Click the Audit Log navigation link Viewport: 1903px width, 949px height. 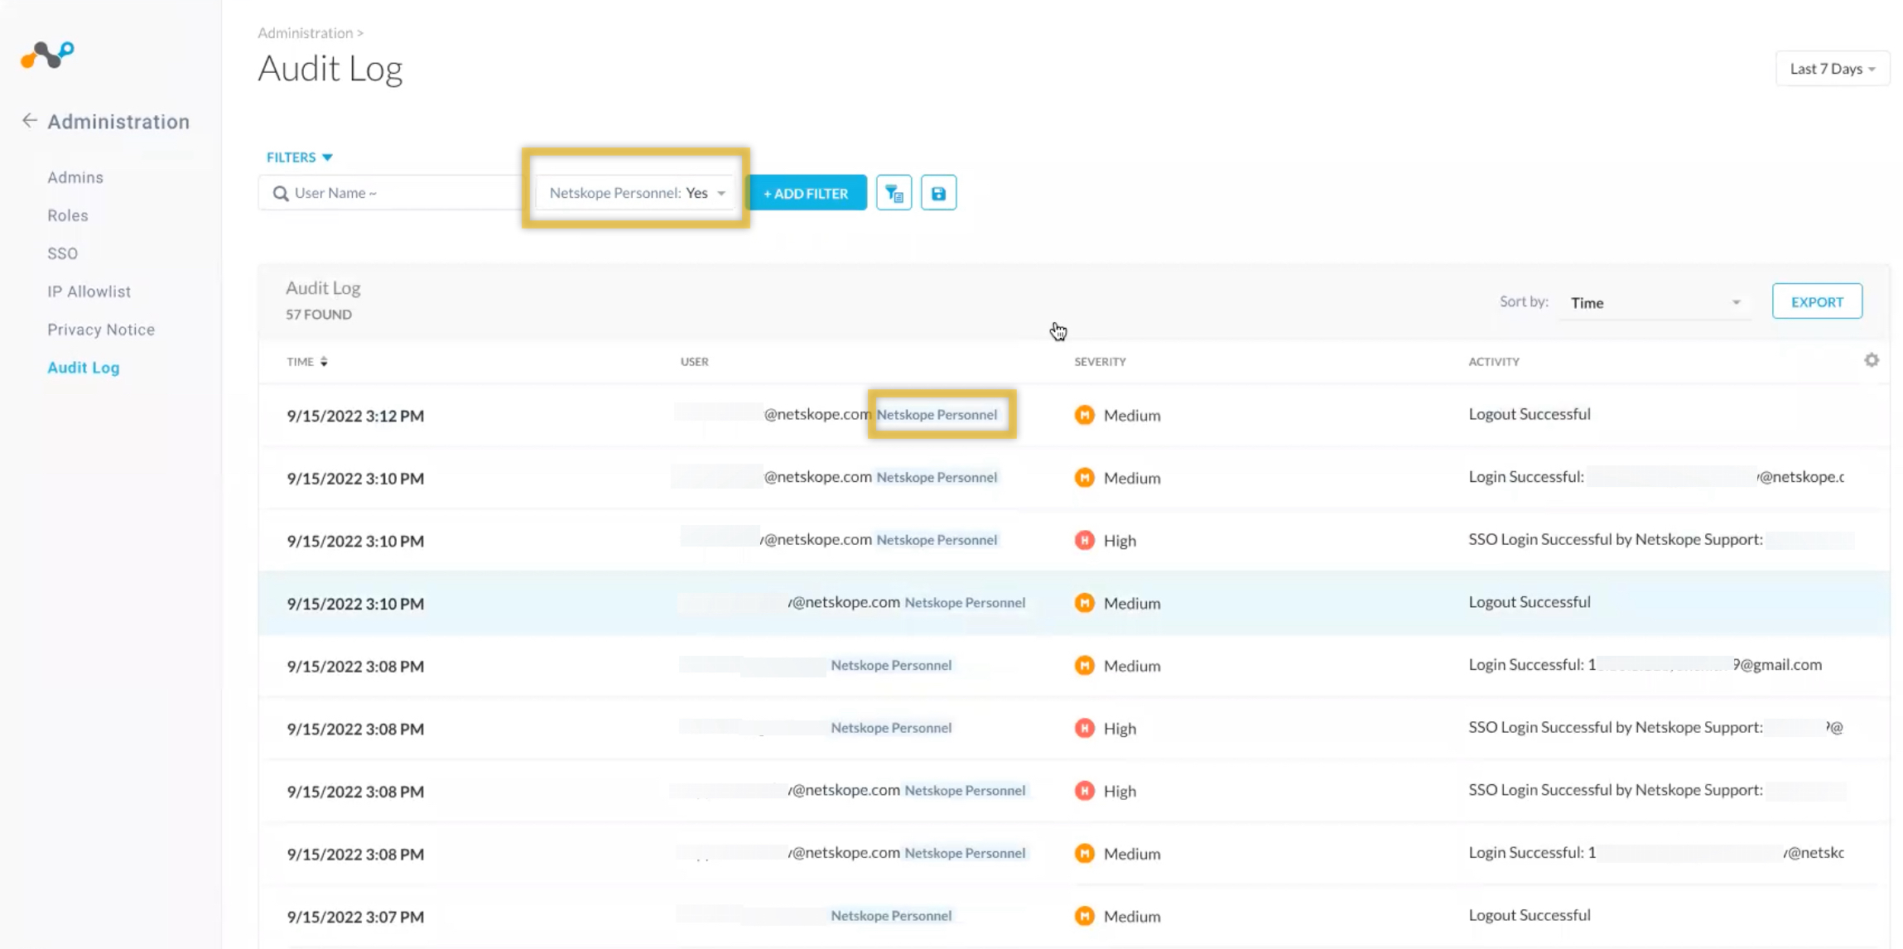pyautogui.click(x=83, y=367)
